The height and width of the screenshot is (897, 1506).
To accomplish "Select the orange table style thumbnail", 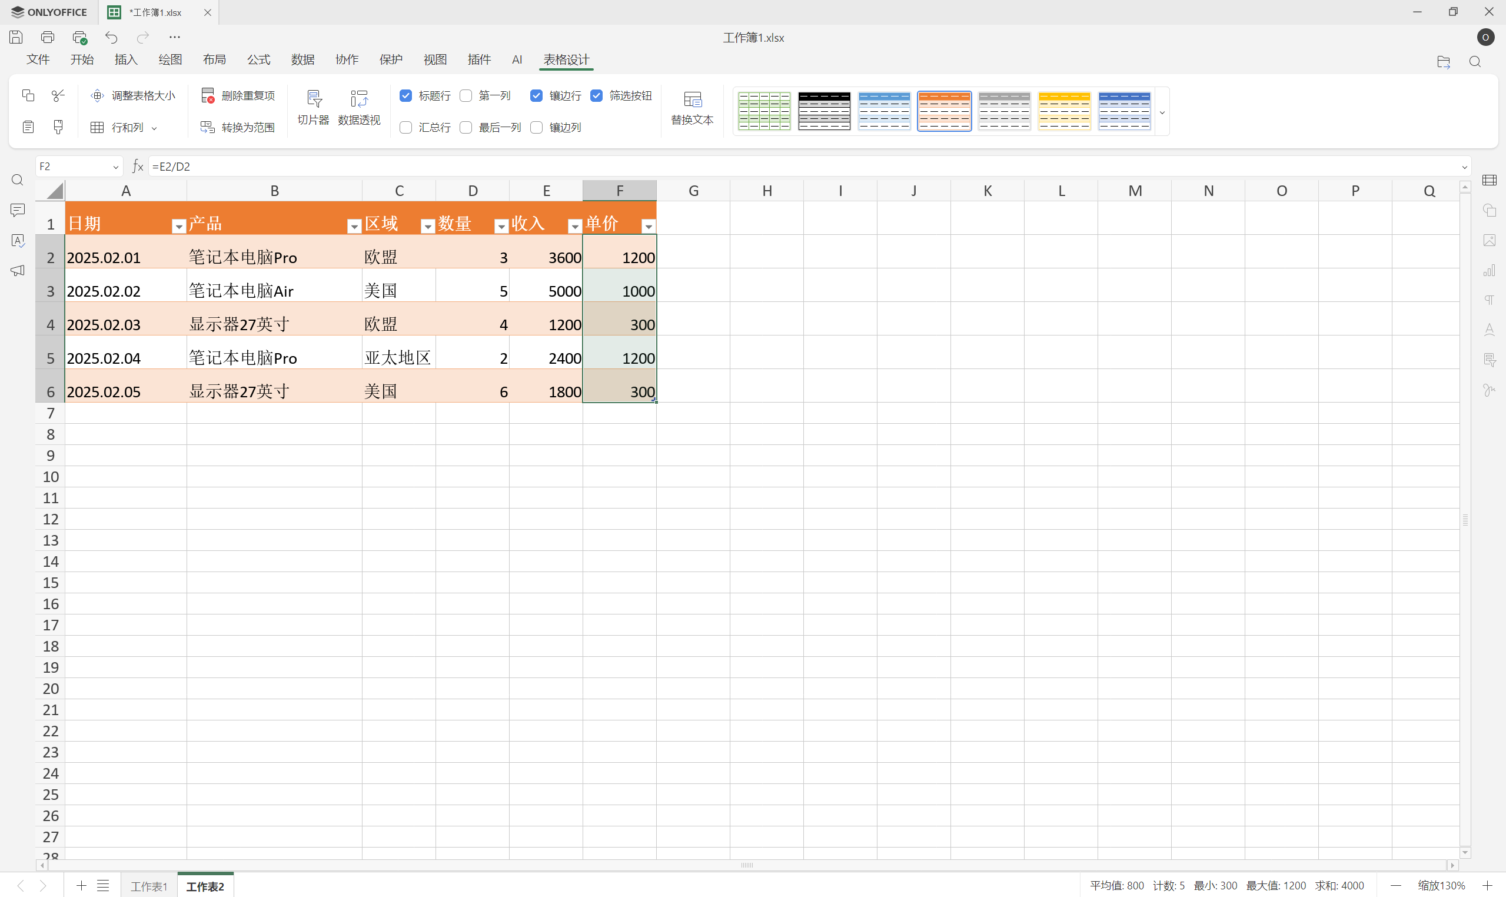I will [944, 111].
